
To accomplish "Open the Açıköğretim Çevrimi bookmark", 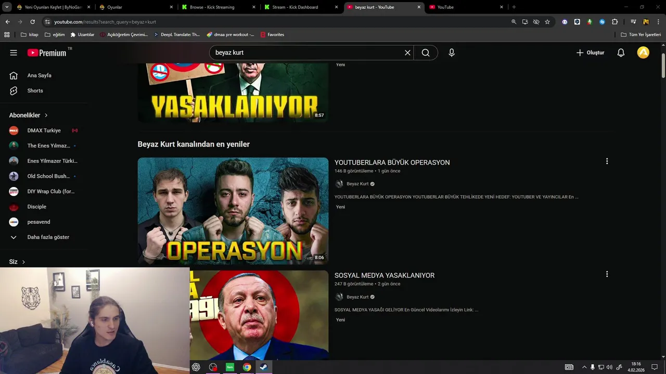I will (124, 35).
